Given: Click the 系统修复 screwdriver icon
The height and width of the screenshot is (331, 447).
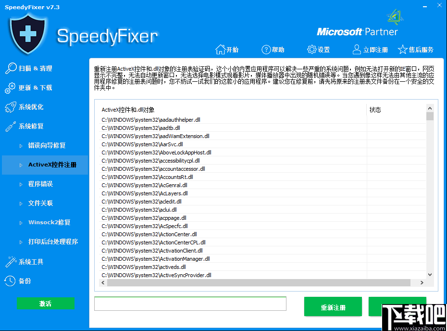Looking at the screenshot, I should 10,126.
